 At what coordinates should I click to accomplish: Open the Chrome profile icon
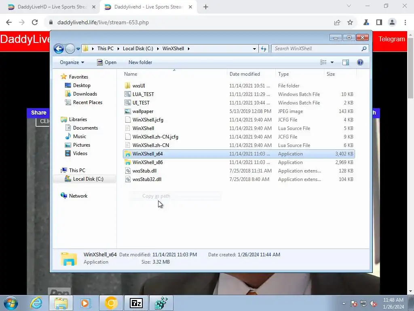[x=392, y=23]
